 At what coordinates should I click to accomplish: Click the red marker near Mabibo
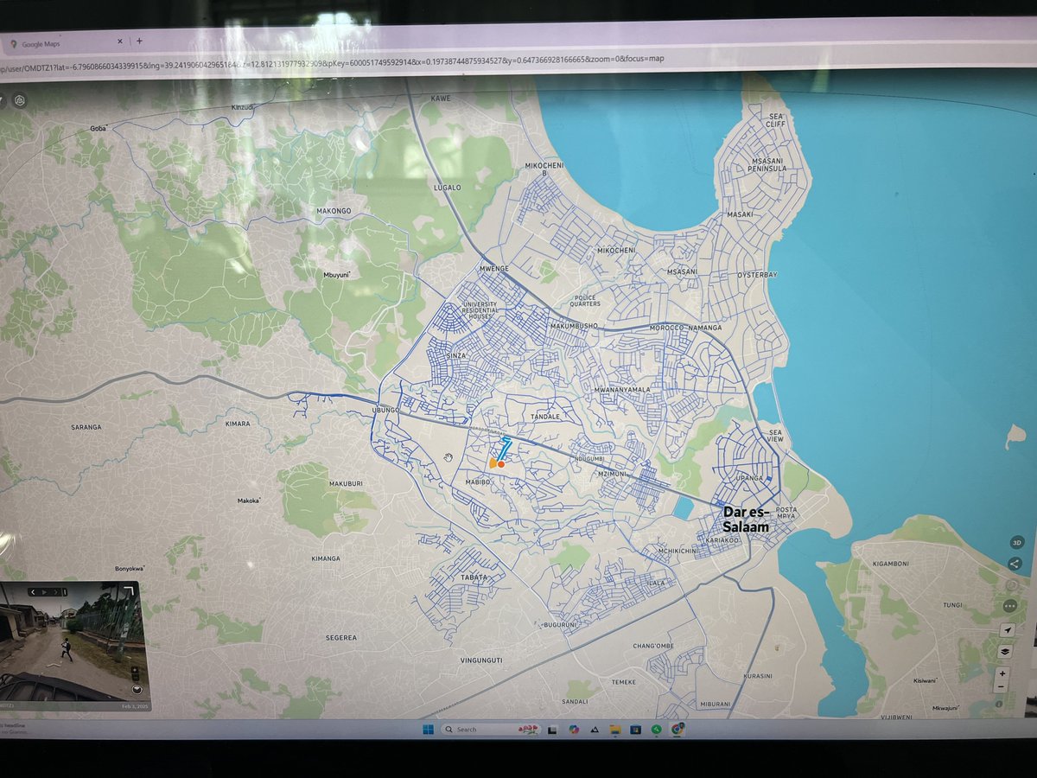click(x=501, y=464)
